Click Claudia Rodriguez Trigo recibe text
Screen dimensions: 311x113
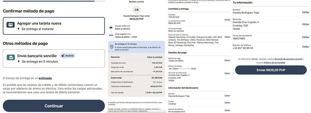pyautogui.click(x=137, y=16)
